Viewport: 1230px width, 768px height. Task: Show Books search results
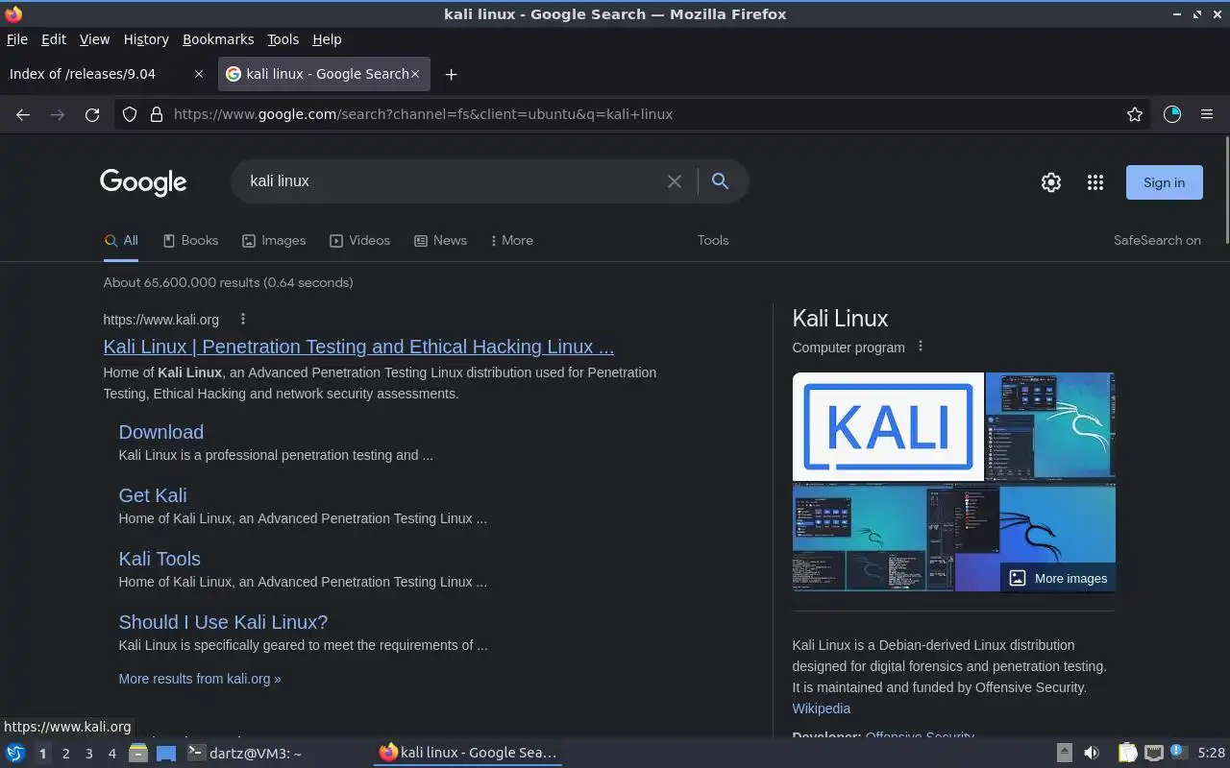coord(190,240)
